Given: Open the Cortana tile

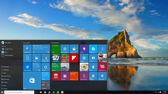Looking at the screenshot, I should point(46,67).
